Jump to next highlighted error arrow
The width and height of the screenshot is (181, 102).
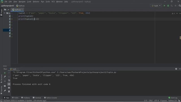click(180, 14)
